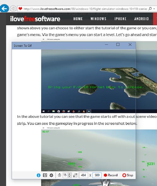Decrease the frame rate with down arrow
The height and width of the screenshot is (186, 157).
pyautogui.click(x=70, y=176)
